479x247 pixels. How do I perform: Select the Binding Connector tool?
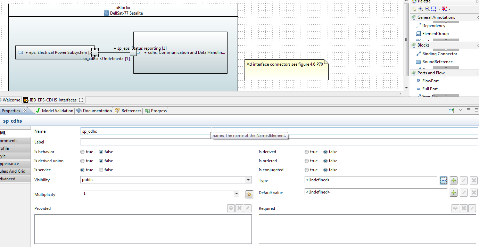[437, 54]
